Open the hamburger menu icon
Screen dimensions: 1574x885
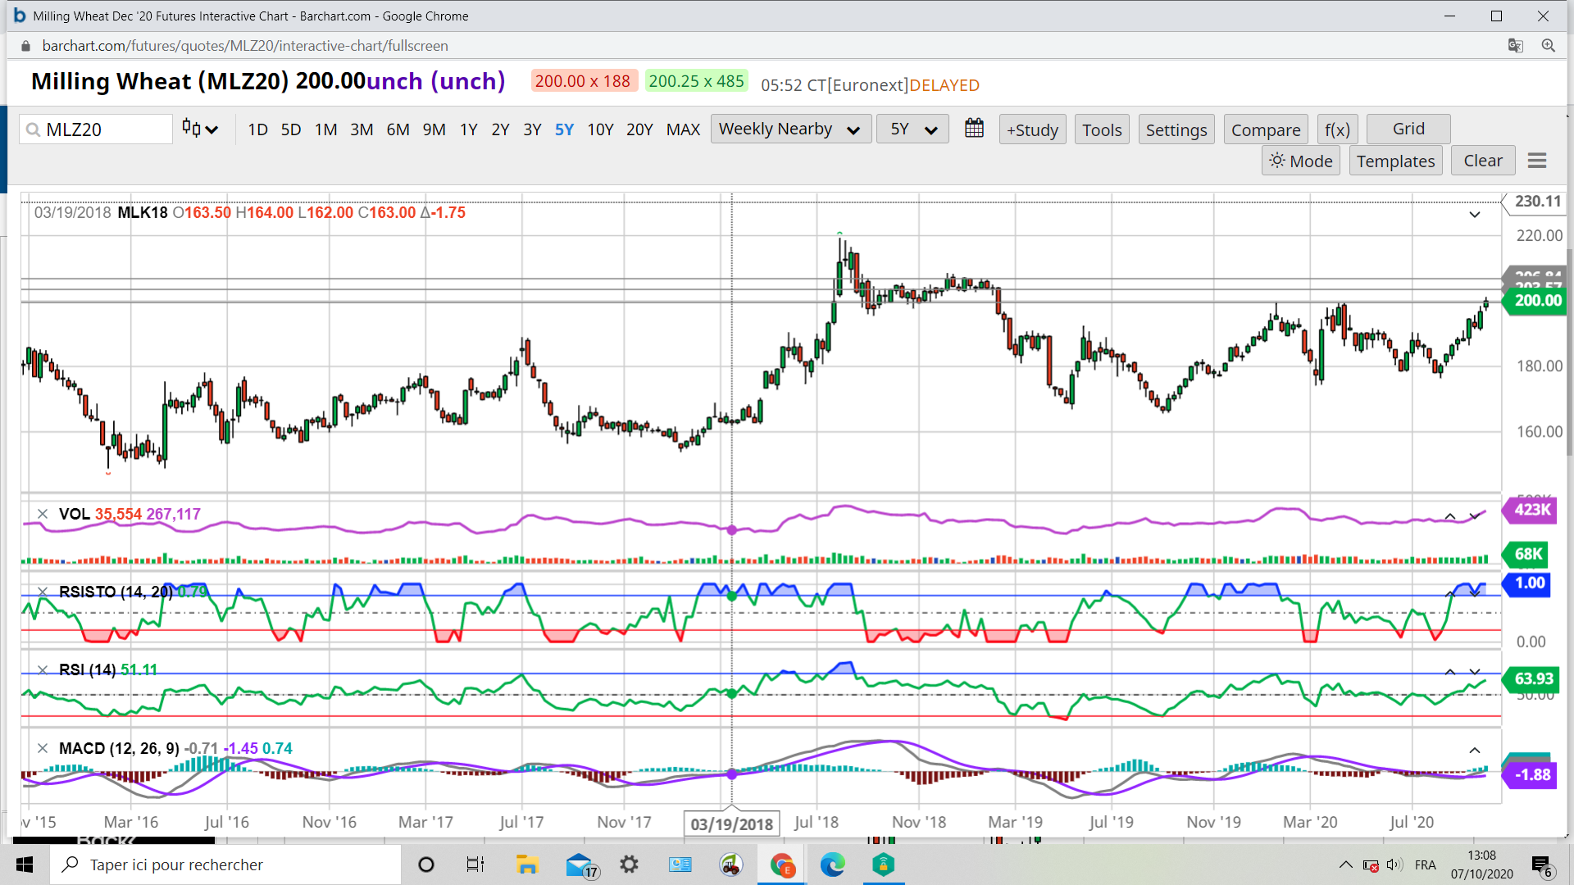1537,161
